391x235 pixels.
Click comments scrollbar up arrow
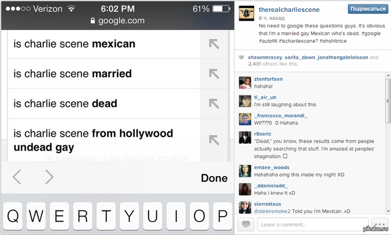pos(388,75)
